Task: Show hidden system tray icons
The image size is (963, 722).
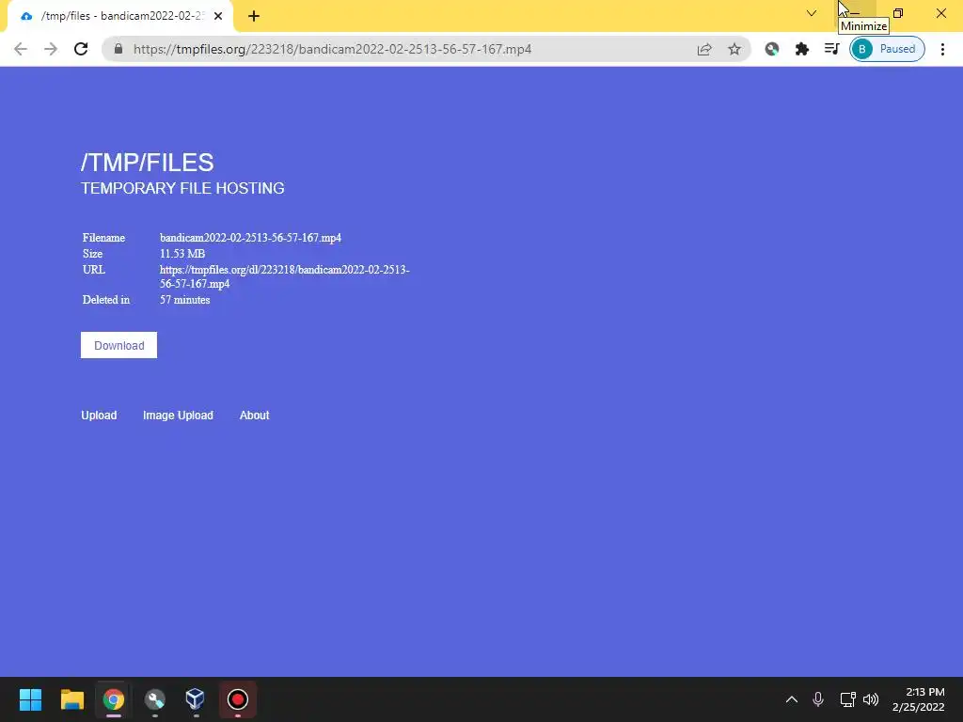Action: (792, 699)
